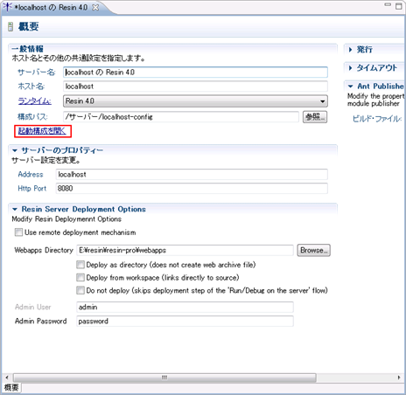Screen dimensions: 406x395
Task: Click the Browse... button for Webapps Directory
Action: tap(313, 250)
